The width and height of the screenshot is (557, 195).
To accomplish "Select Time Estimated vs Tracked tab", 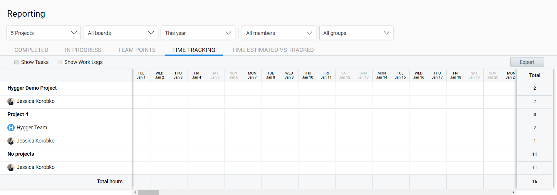I will coord(273,50).
